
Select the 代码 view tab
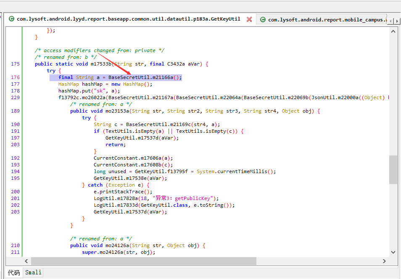coord(14,273)
